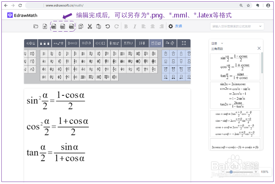Bookmark this page with star icon

248,5
